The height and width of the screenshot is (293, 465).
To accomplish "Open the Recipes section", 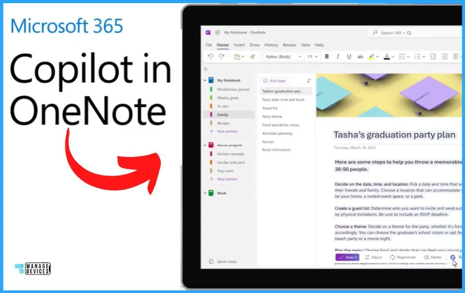I will point(223,123).
